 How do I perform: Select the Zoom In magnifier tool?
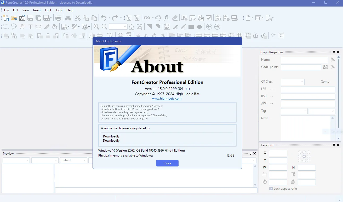point(96,27)
